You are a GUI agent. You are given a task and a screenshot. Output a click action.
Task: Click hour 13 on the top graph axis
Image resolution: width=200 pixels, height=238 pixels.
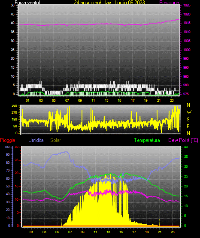click(x=106, y=100)
